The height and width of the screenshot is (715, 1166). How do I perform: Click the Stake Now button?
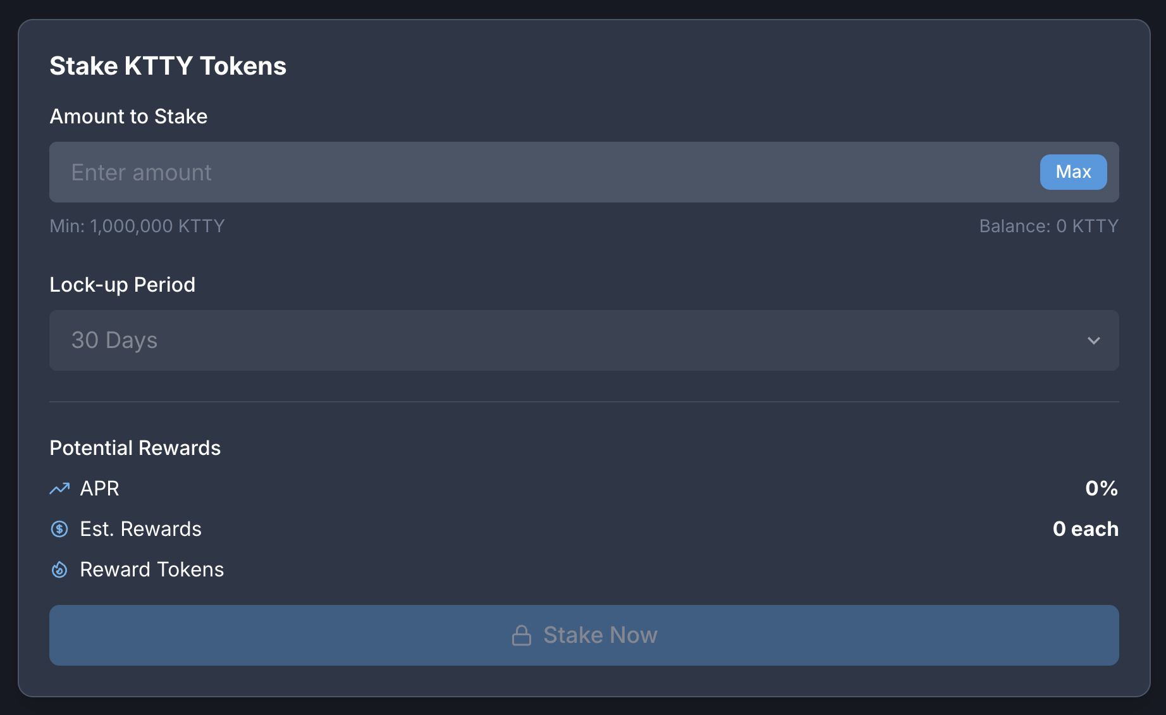583,635
